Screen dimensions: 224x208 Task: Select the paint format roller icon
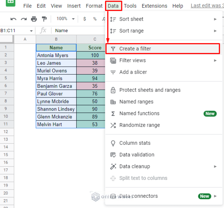click(x=44, y=19)
